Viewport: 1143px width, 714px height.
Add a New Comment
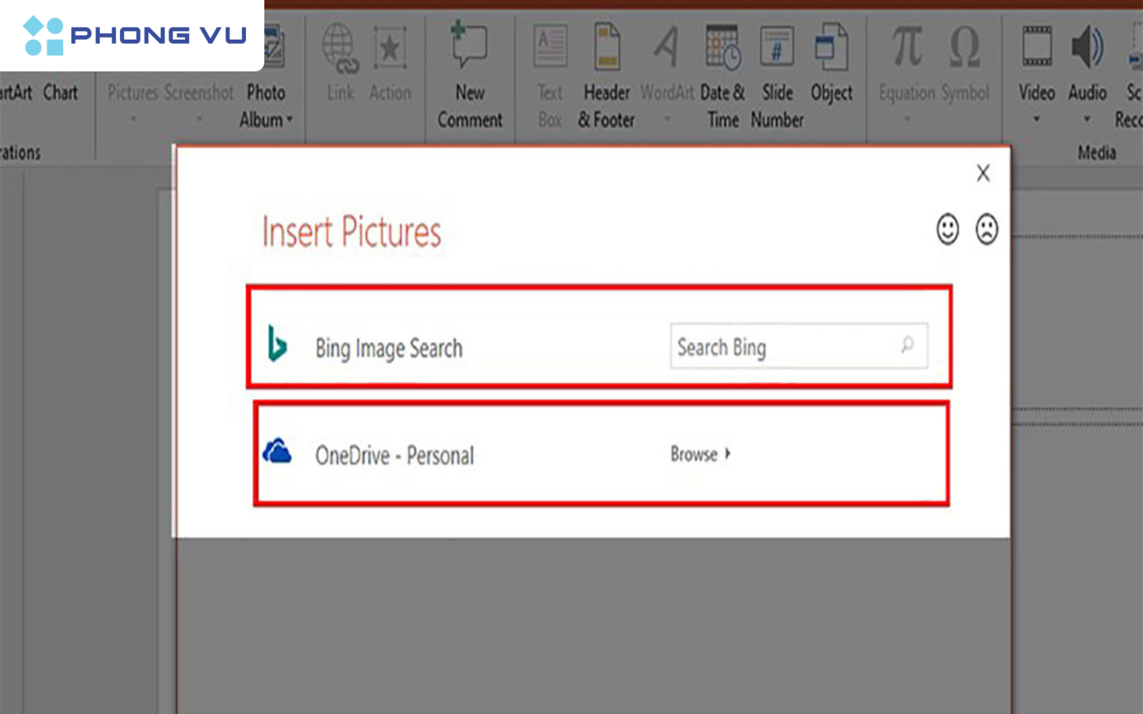tap(470, 75)
